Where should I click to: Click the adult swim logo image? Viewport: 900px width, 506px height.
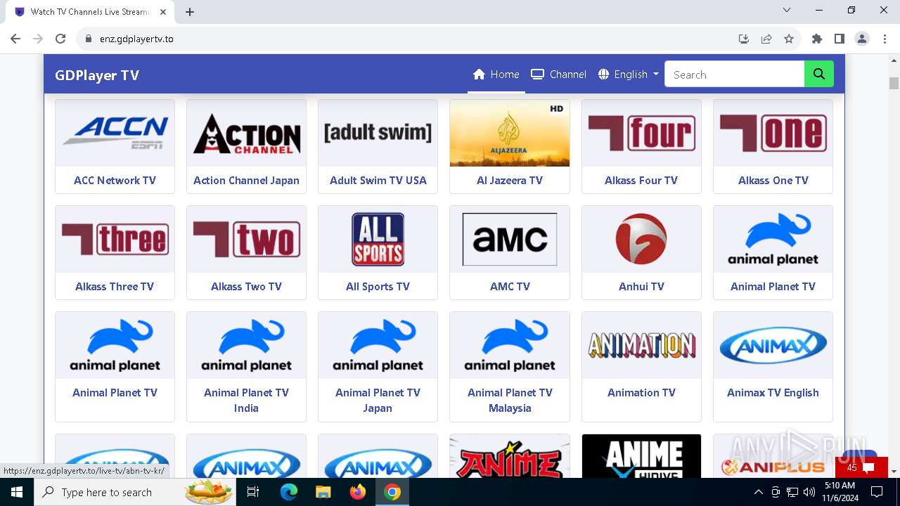(x=378, y=133)
